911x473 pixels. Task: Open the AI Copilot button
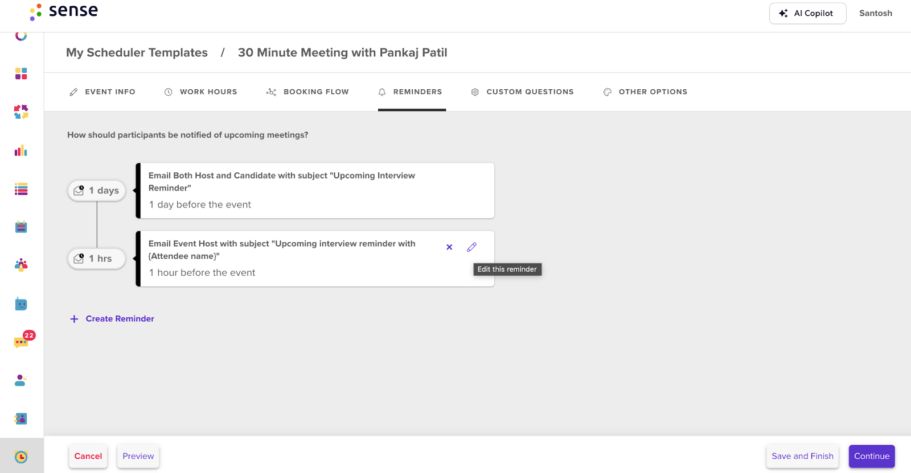pos(807,13)
